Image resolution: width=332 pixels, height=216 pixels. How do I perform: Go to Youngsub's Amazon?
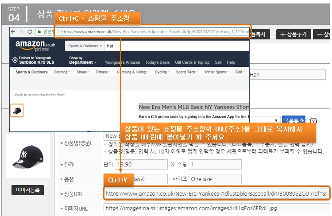click(x=122, y=62)
